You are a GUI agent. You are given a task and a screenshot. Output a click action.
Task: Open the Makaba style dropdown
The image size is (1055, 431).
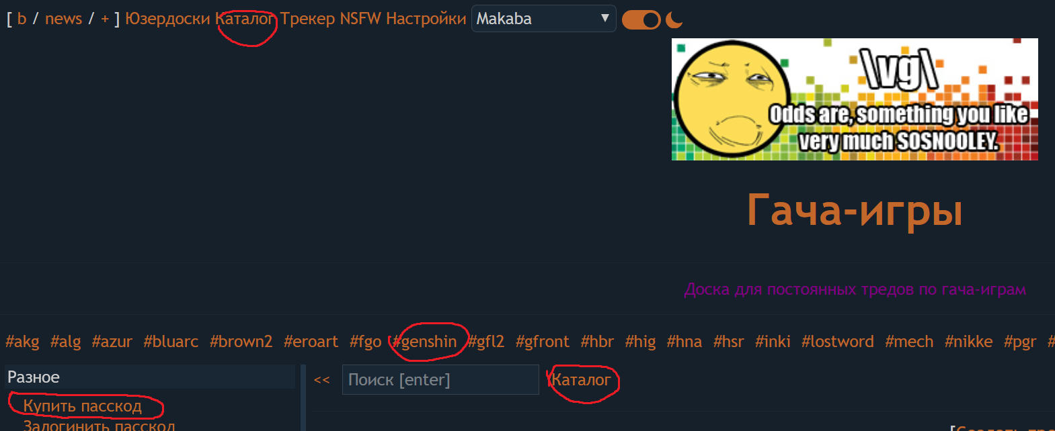coord(543,19)
